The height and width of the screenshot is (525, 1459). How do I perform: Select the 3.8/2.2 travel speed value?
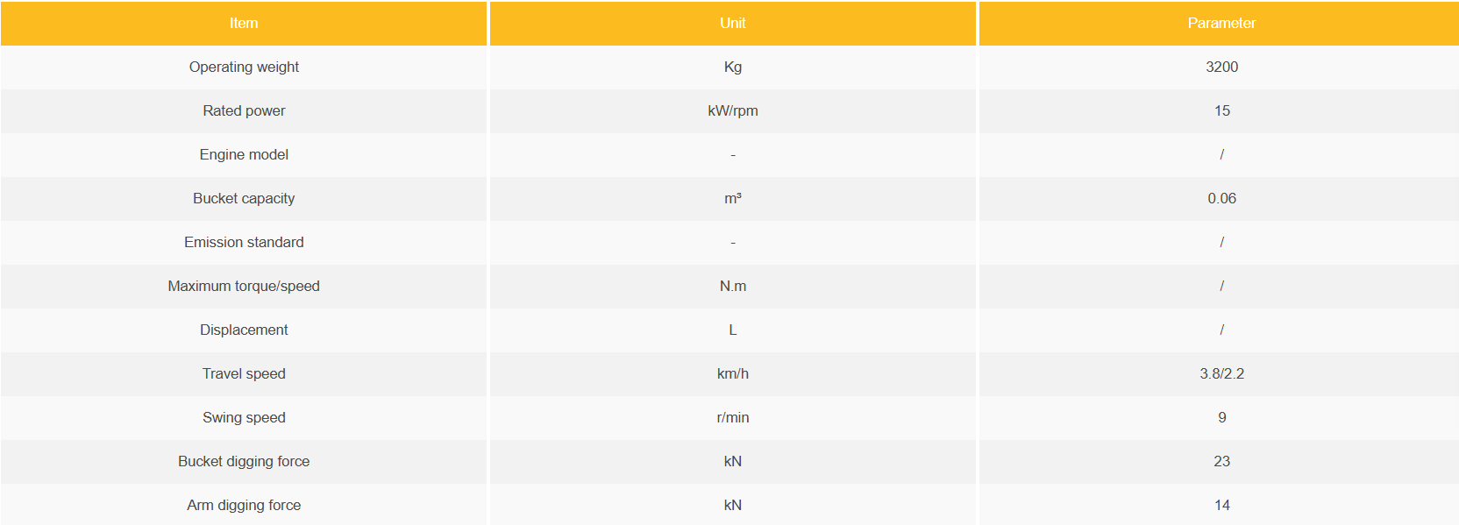[1221, 374]
